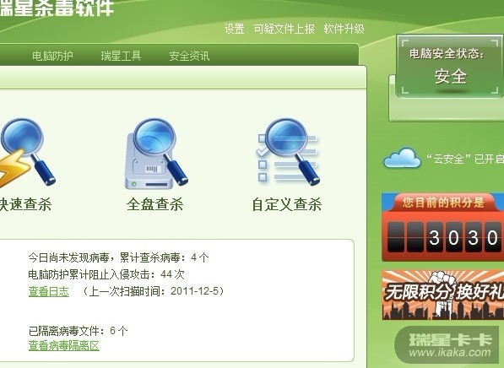Visit the 瑞星卡卡 ikaka.com logo

(x=449, y=345)
